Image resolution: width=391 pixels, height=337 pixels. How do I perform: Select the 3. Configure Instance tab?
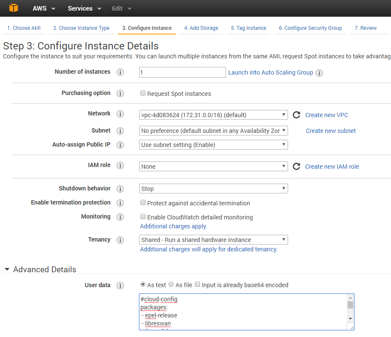click(147, 28)
